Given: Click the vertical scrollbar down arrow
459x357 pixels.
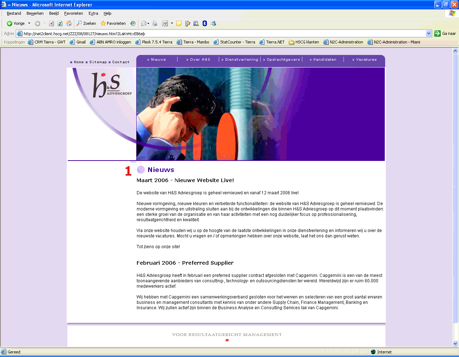Looking at the screenshot, I should coord(455,344).
